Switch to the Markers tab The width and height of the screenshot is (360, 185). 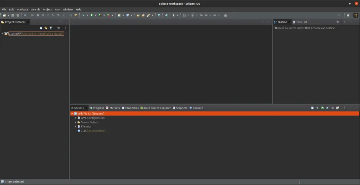click(x=113, y=108)
